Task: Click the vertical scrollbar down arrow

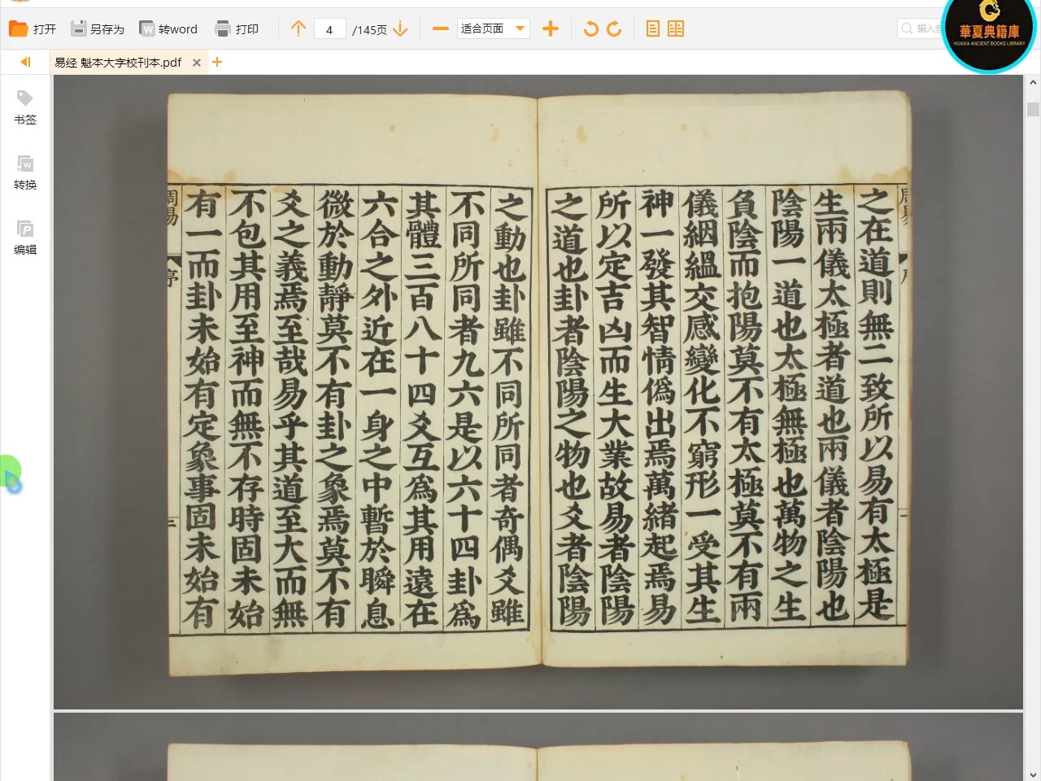Action: (1033, 774)
